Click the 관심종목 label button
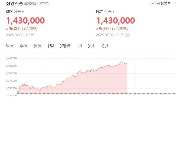This screenshot has width=186, height=151. [164, 3]
